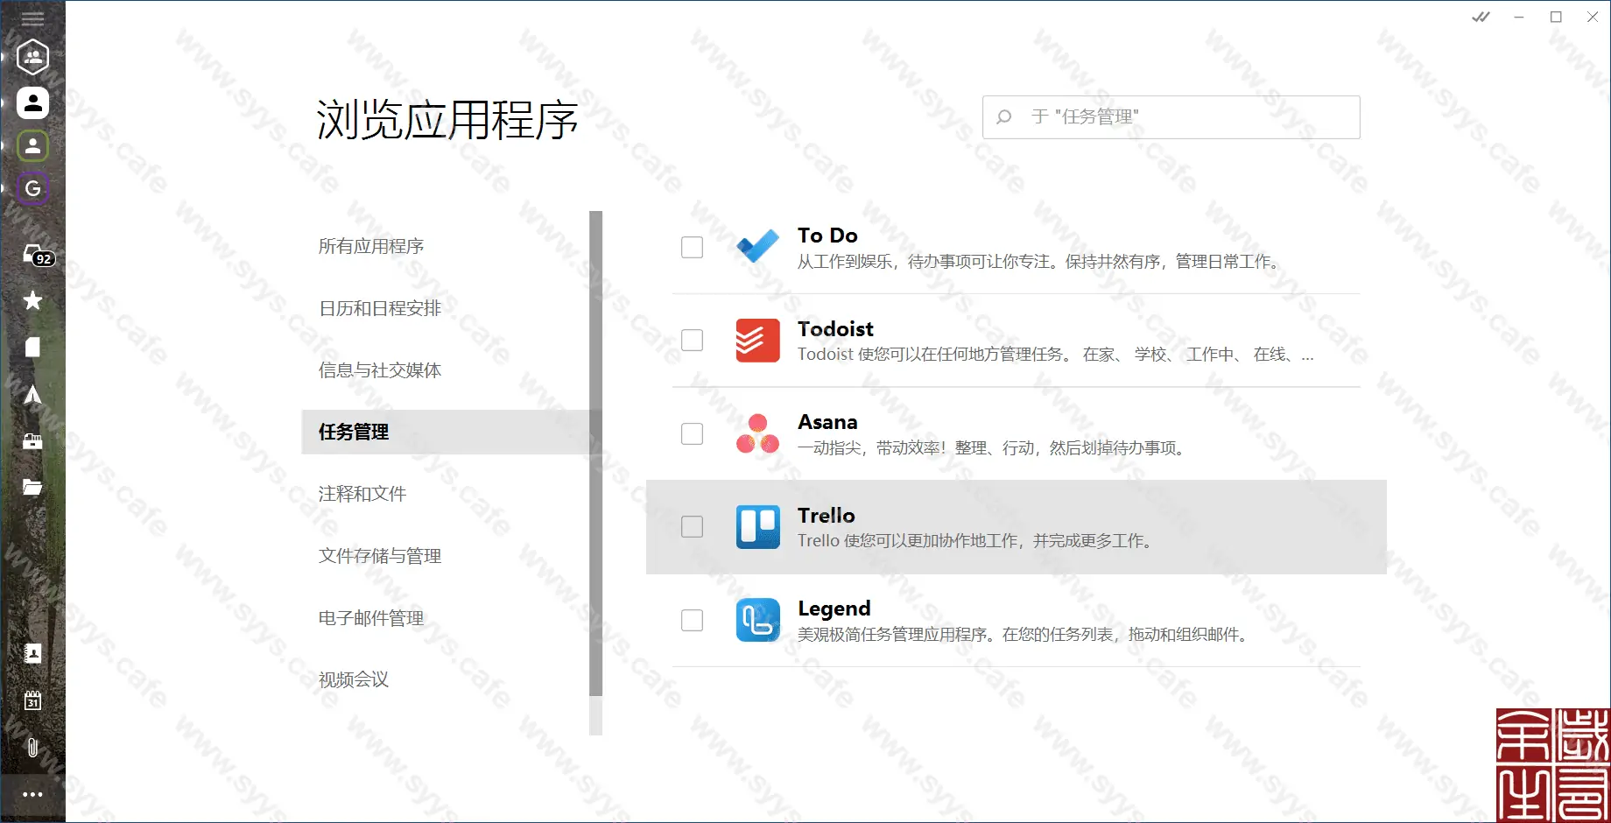1611x823 pixels.
Task: Click the double-checkmark button in the title bar
Action: (x=1480, y=17)
